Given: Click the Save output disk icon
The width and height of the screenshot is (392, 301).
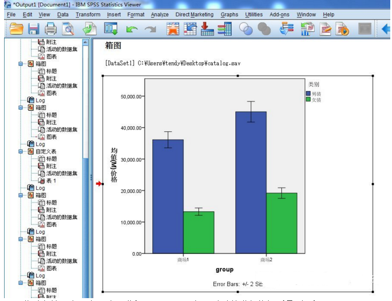Looking at the screenshot, I should [33, 28].
